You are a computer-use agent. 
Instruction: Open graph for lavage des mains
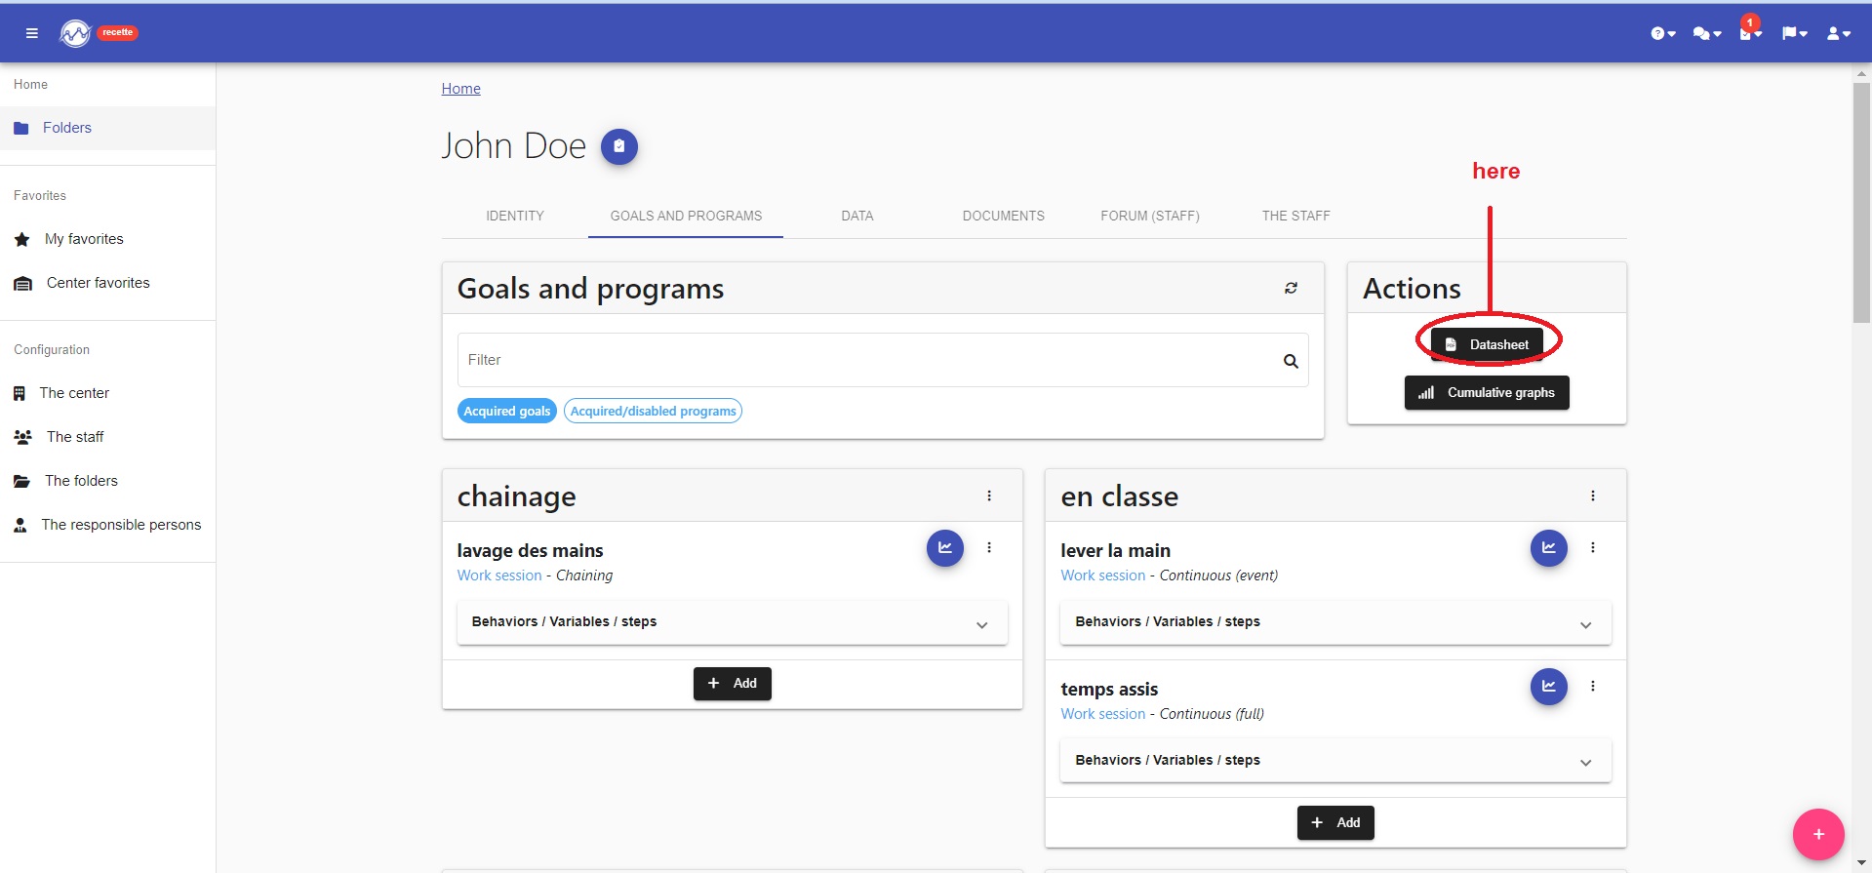point(945,548)
